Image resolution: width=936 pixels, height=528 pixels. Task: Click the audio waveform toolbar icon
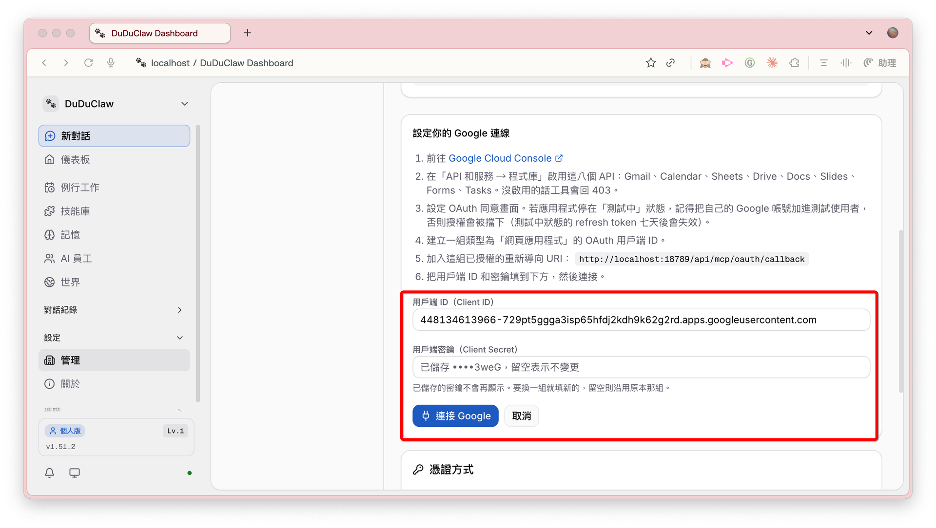[846, 63]
